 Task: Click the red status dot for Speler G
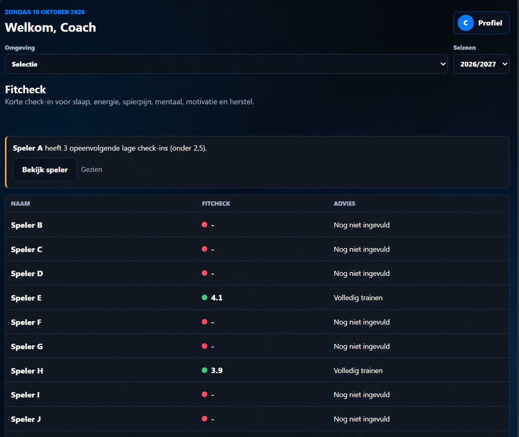204,346
